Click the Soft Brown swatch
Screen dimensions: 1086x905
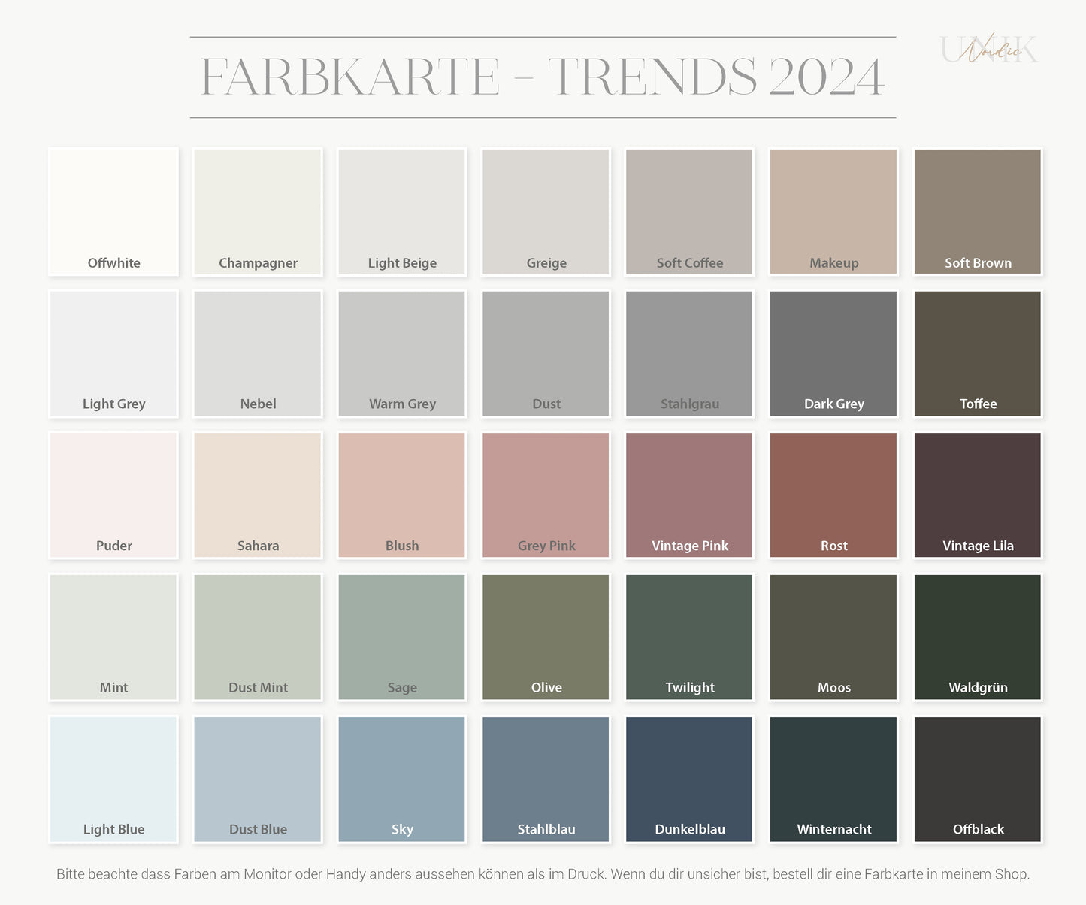(978, 211)
